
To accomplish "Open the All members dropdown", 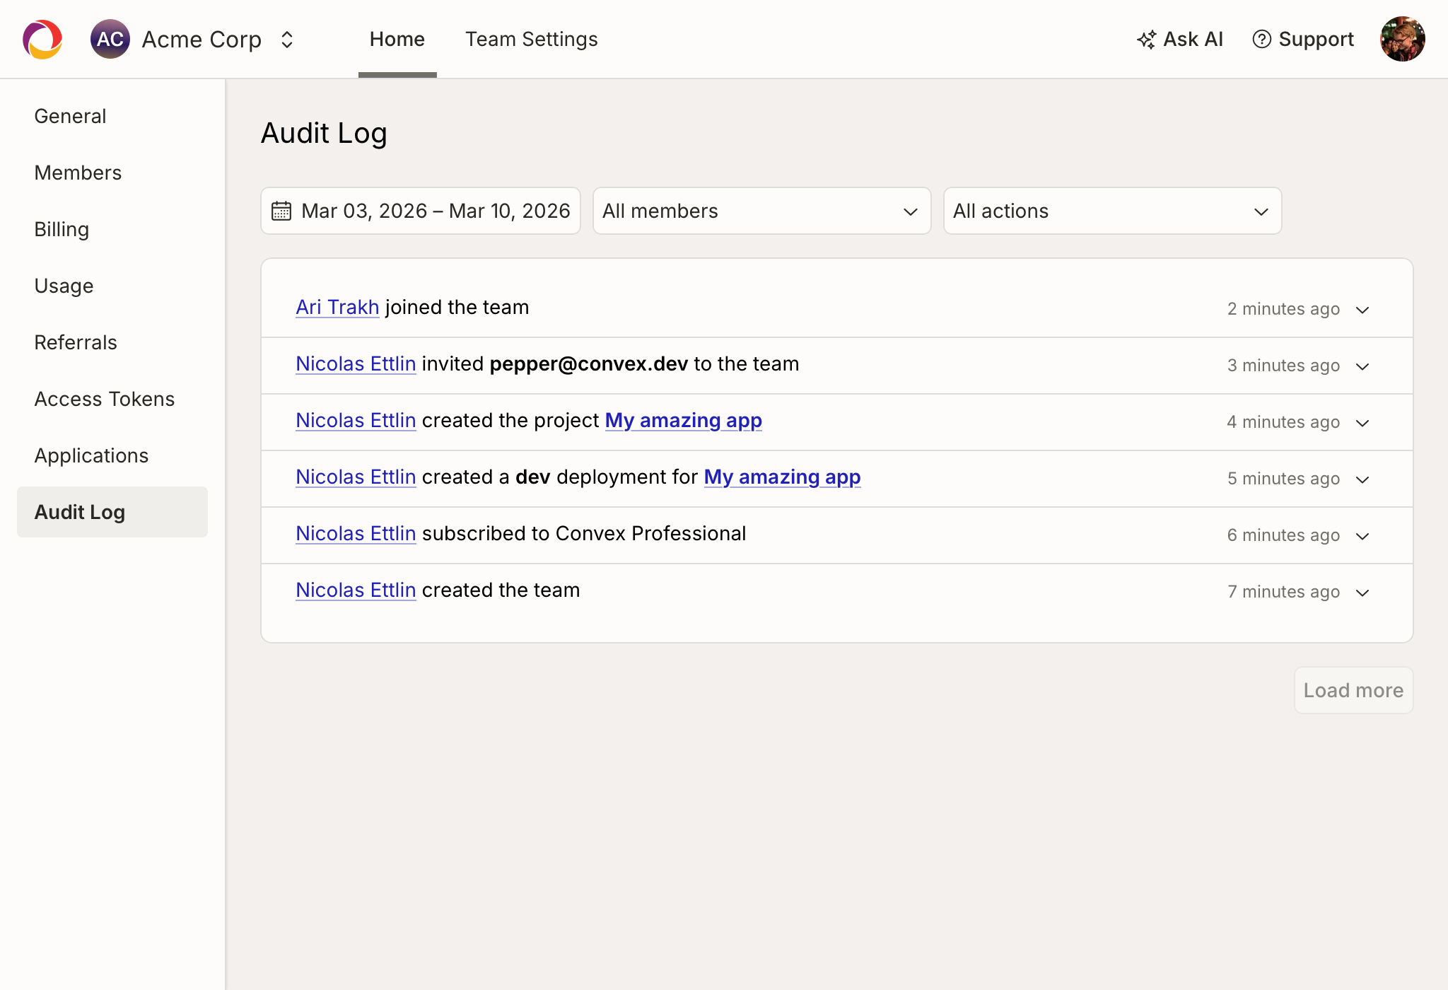I will point(761,210).
